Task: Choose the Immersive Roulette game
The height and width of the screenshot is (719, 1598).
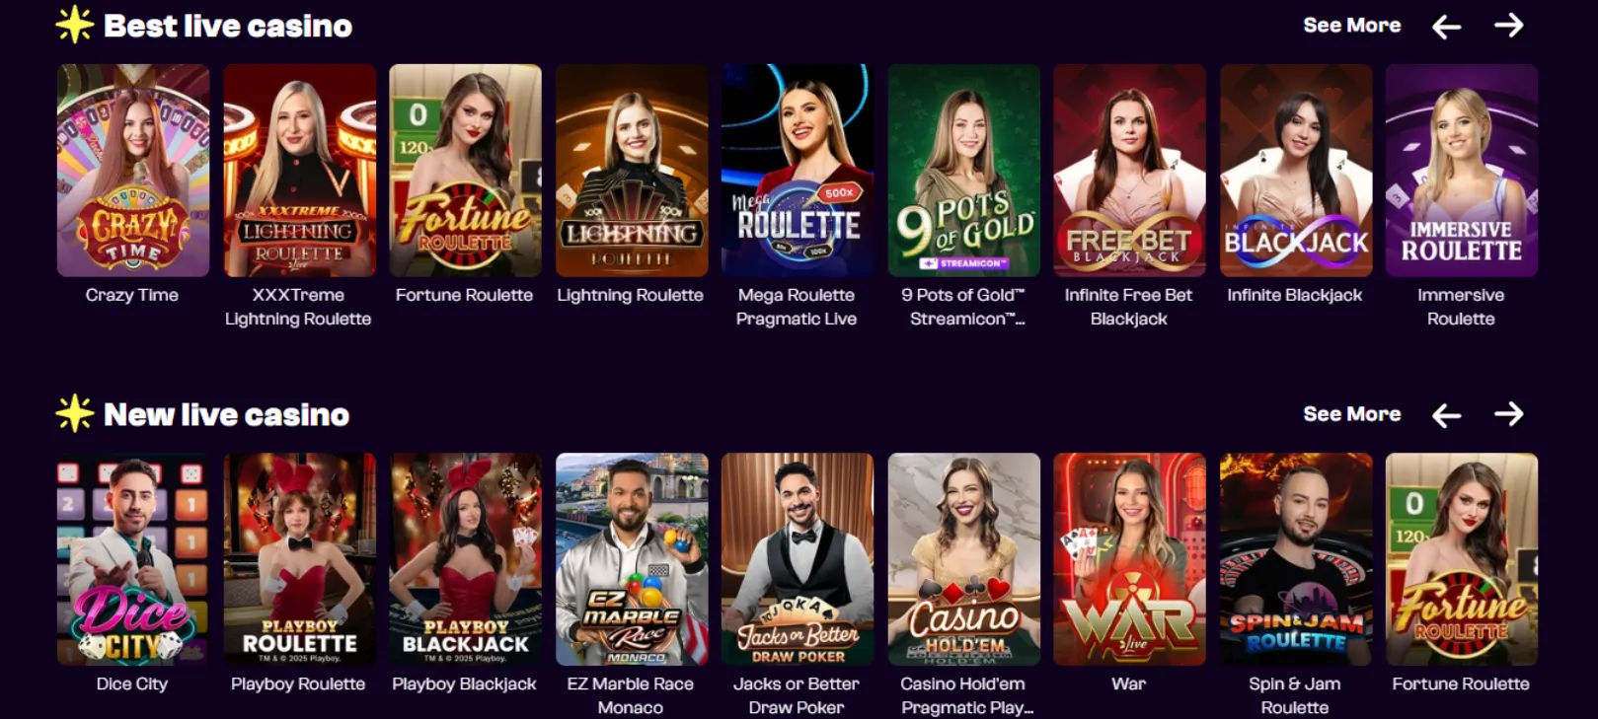Action: (1462, 171)
